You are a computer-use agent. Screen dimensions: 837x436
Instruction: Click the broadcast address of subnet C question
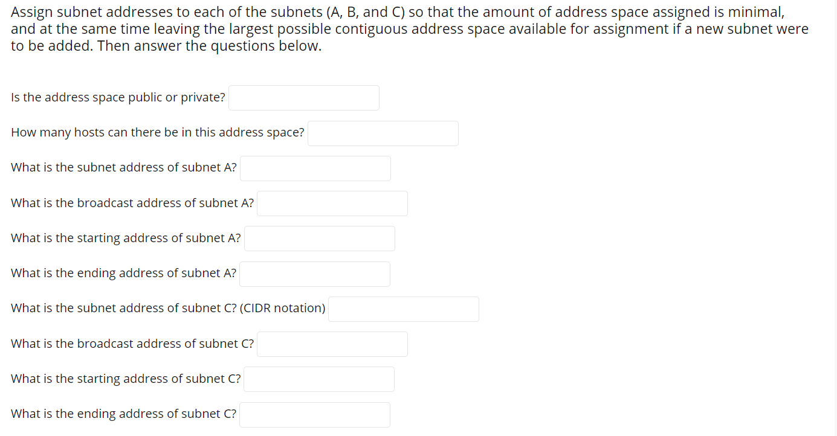click(x=132, y=343)
